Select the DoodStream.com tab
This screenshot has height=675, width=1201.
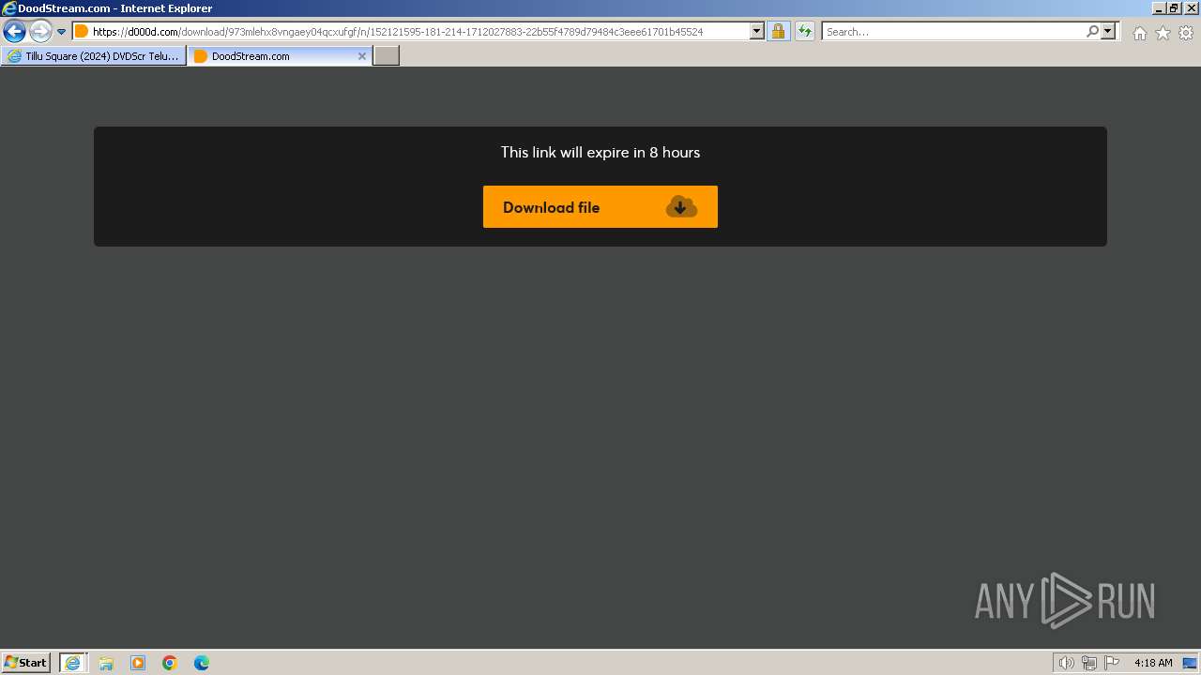(x=272, y=56)
